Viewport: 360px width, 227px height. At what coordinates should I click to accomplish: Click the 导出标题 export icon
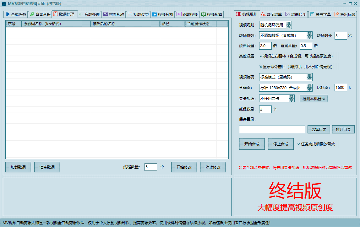(x=336, y=14)
